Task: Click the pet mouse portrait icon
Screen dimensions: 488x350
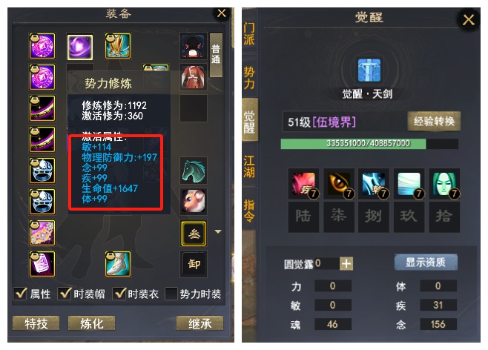Action: (x=194, y=202)
